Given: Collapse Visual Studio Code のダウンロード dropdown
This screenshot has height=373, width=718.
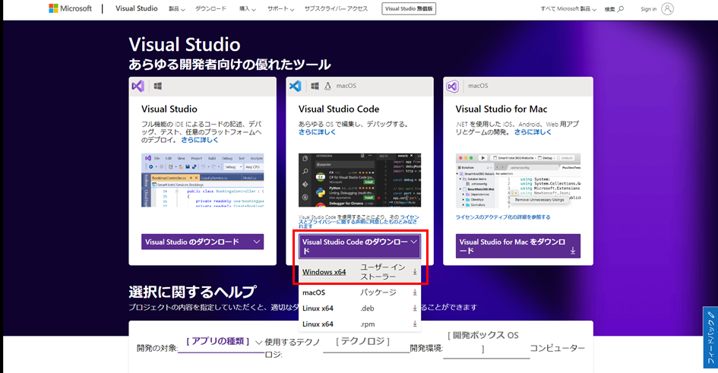Looking at the screenshot, I should [359, 246].
